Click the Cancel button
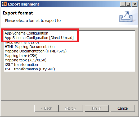 123,108
